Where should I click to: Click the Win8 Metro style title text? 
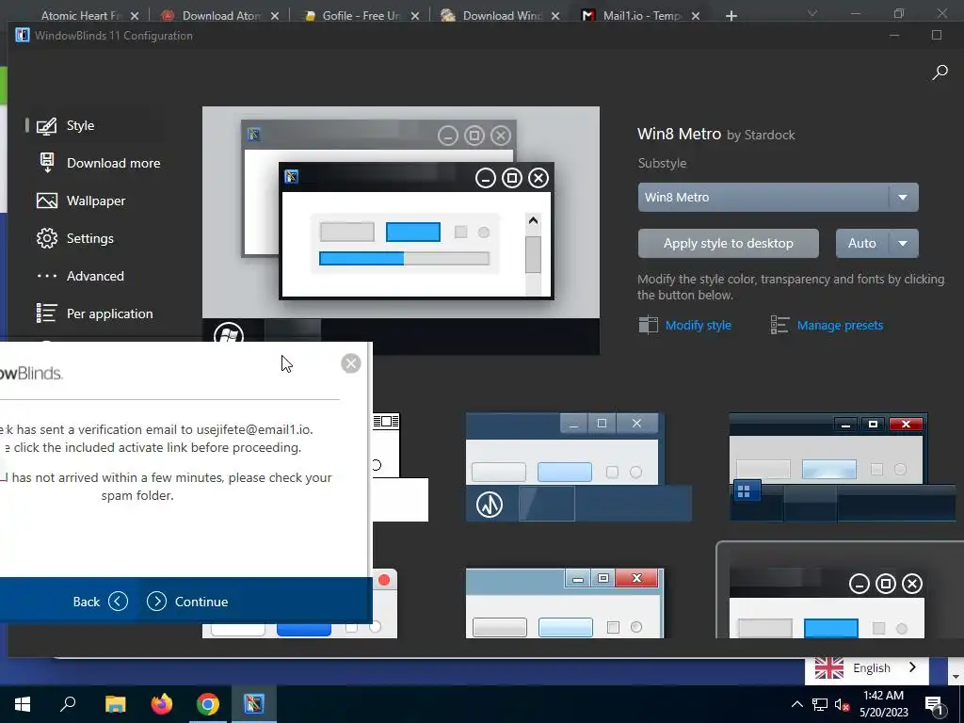680,134
